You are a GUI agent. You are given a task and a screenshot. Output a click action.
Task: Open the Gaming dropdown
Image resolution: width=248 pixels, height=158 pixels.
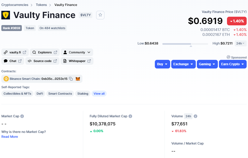[207, 64]
